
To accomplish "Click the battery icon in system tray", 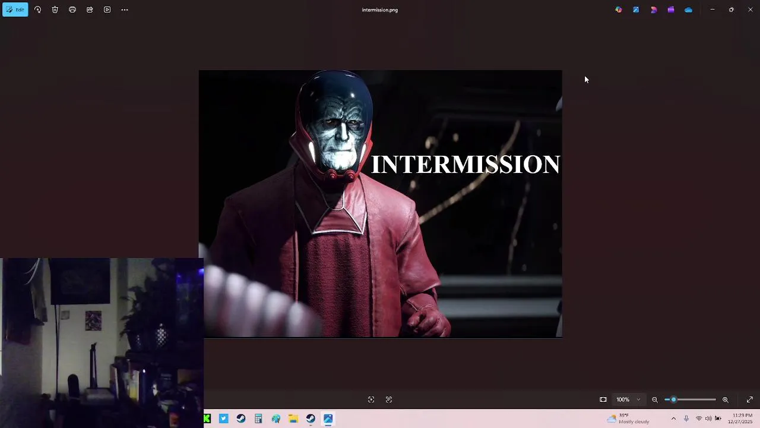I will pyautogui.click(x=718, y=418).
